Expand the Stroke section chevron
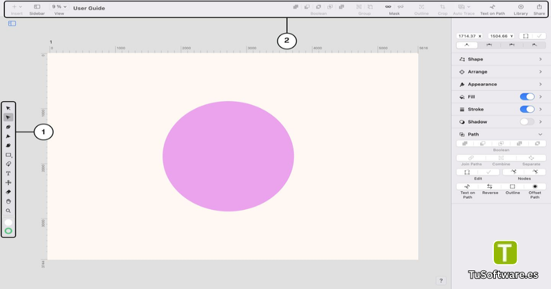This screenshot has height=289, width=551. pyautogui.click(x=541, y=109)
